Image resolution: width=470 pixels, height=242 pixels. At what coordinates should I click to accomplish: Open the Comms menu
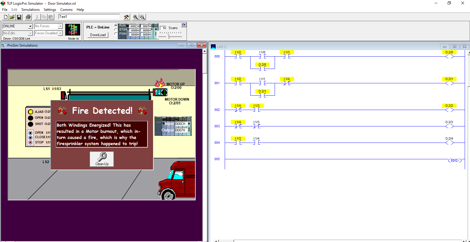click(66, 10)
